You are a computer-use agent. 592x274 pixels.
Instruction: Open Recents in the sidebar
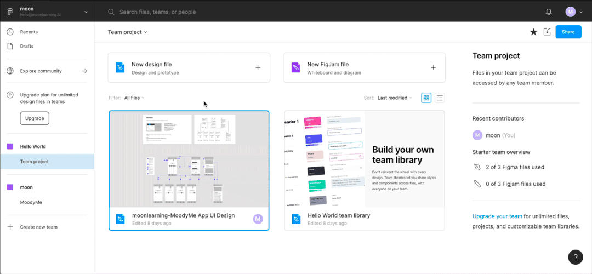point(29,32)
